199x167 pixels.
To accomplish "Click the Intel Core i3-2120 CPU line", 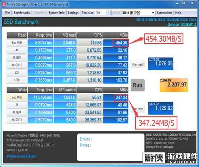I will coord(30,145).
